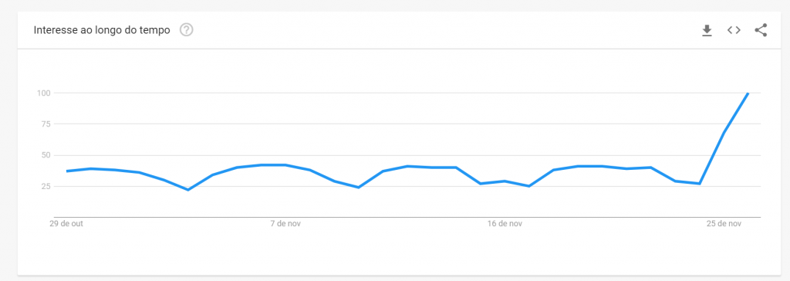Select the '25 de nov' date label
This screenshot has width=790, height=281.
coord(724,224)
